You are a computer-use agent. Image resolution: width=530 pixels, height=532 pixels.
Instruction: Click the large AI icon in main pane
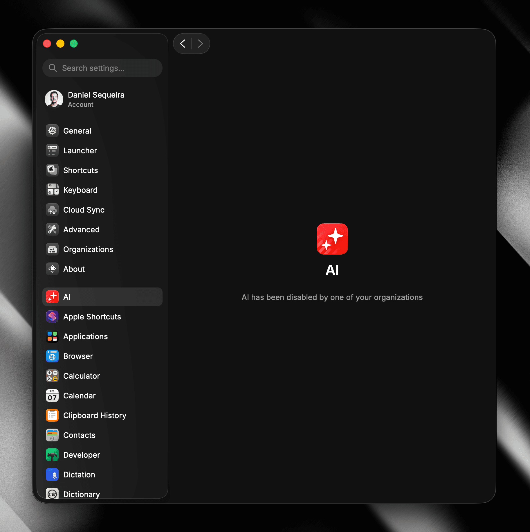pyautogui.click(x=332, y=239)
